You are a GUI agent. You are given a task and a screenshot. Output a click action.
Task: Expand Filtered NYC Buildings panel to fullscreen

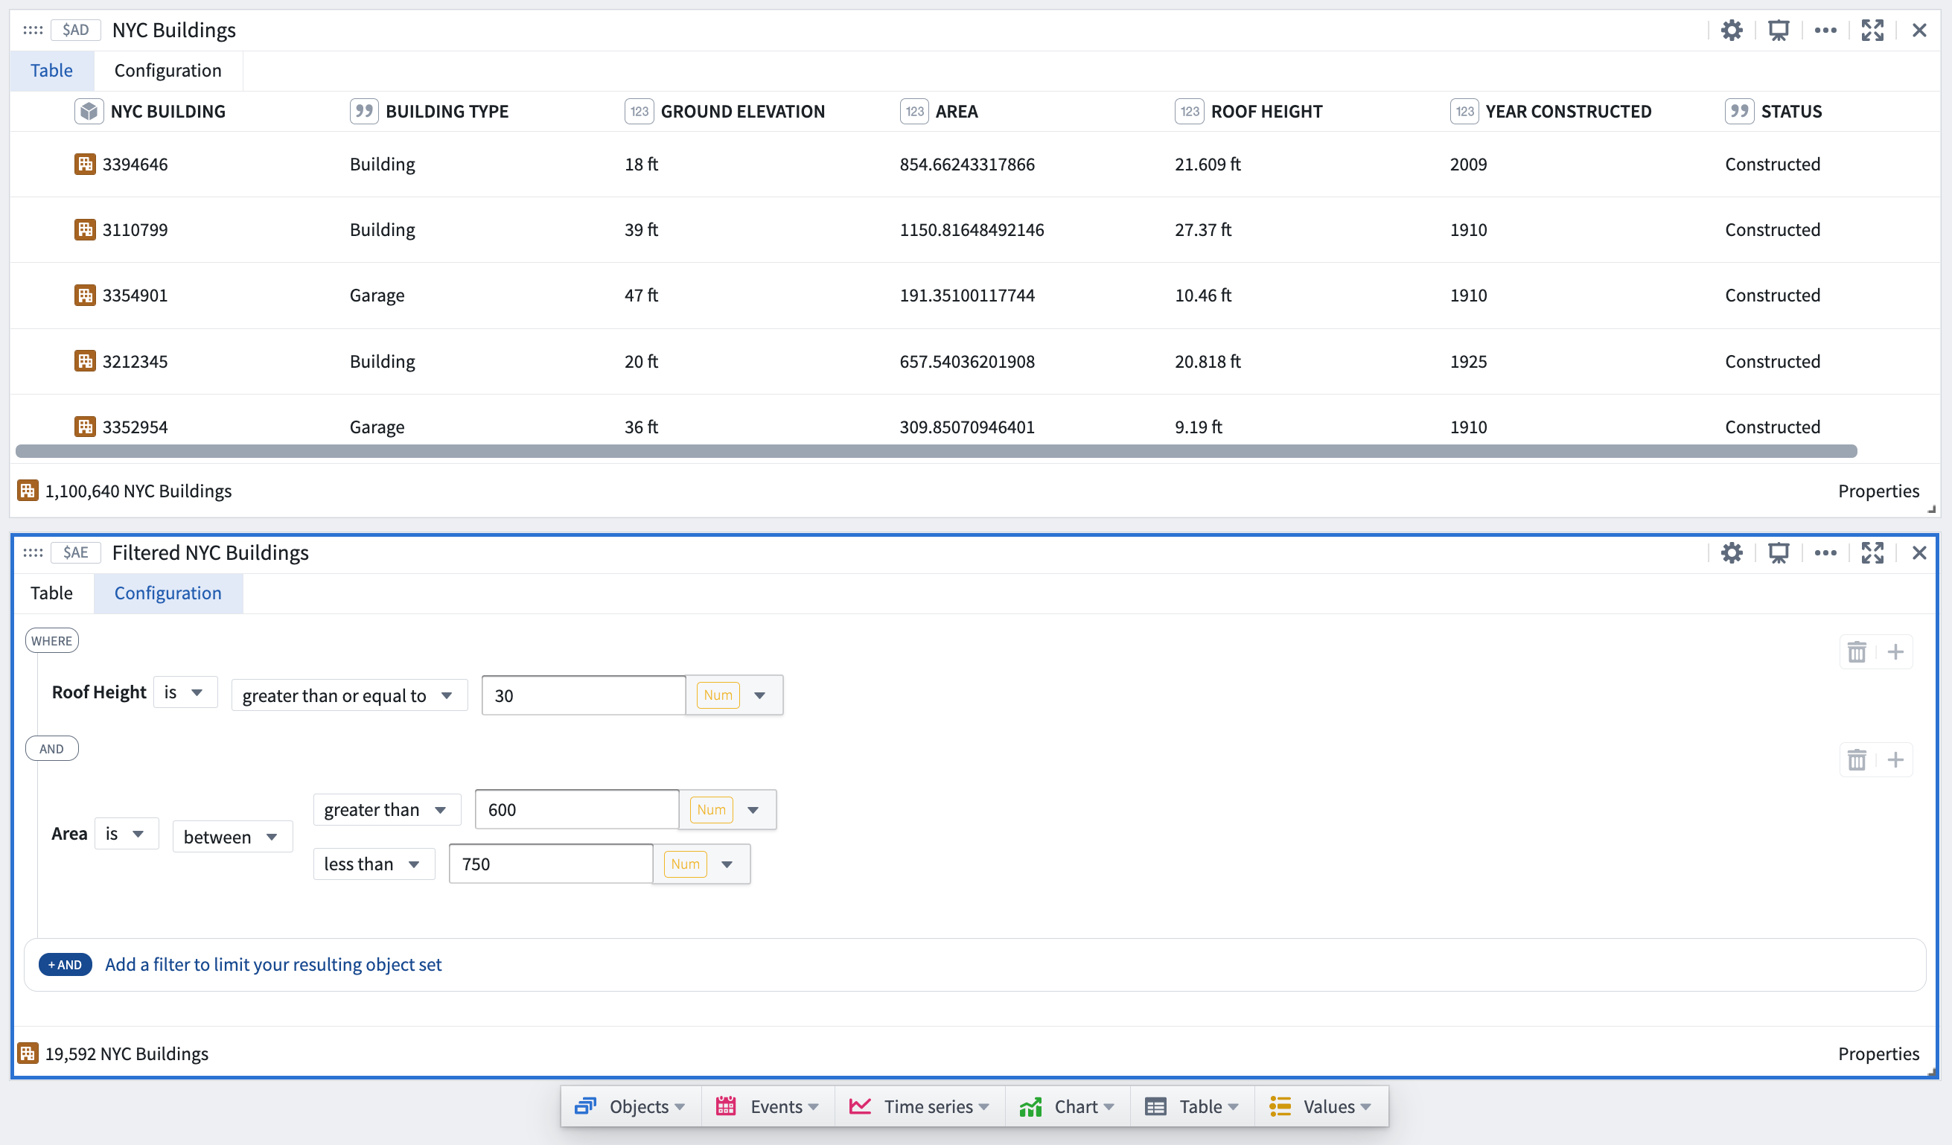tap(1872, 552)
